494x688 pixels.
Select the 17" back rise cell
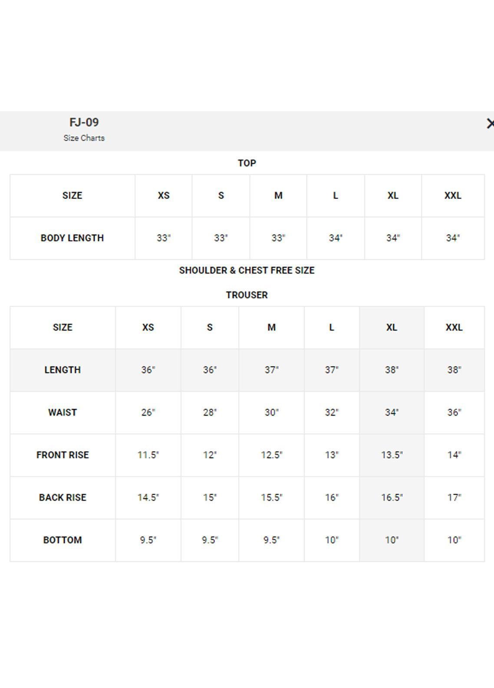pos(454,498)
